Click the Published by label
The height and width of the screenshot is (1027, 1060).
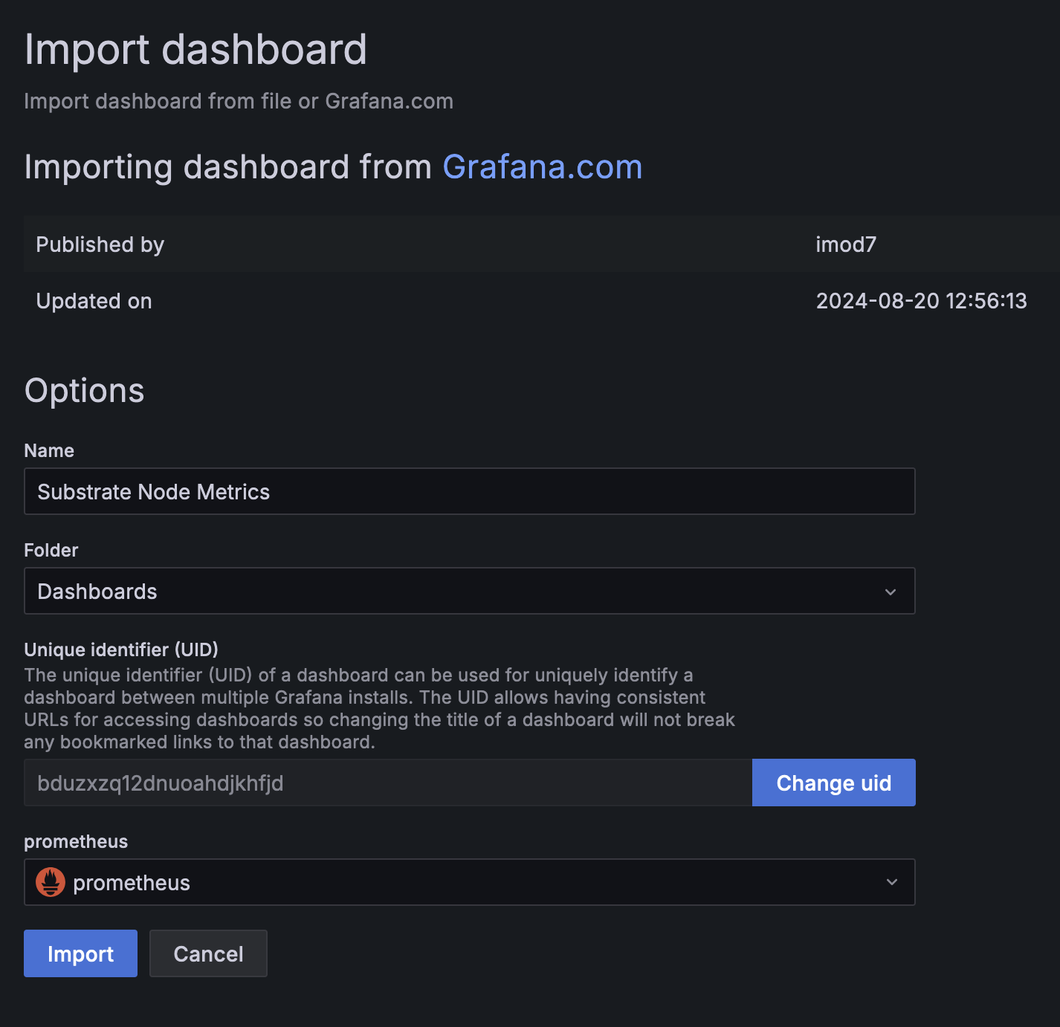100,244
